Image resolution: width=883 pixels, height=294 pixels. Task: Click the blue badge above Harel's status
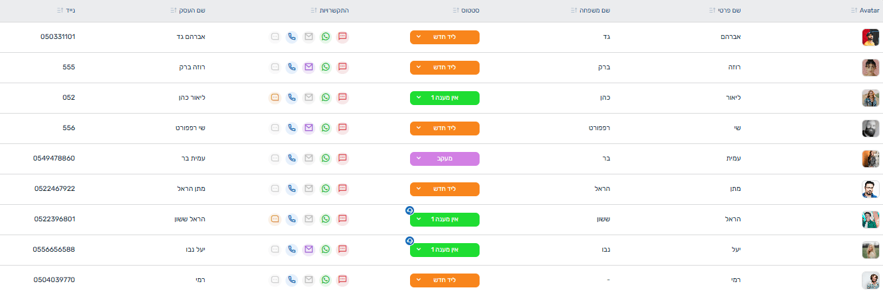coord(409,210)
